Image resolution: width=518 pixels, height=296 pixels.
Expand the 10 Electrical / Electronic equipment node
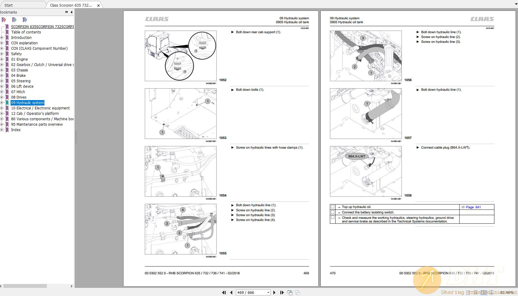2,108
